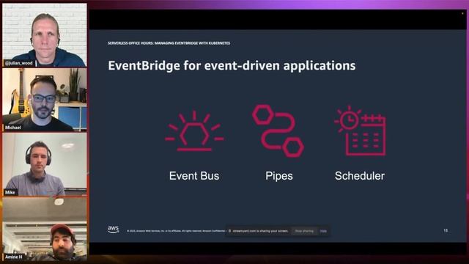Viewport: 469px width, 264px height.
Task: Click the 'Serverless Office Hours' header text
Action: coord(169,43)
